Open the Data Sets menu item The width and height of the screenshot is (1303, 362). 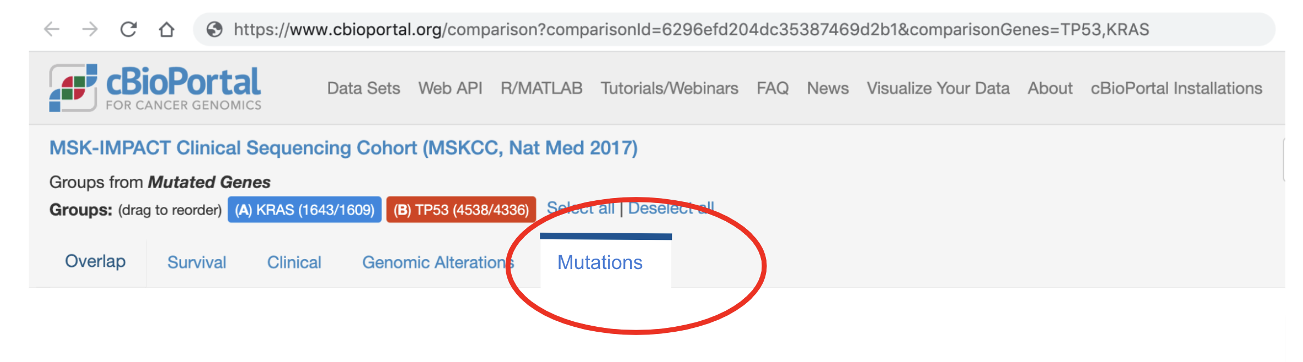pyautogui.click(x=363, y=88)
